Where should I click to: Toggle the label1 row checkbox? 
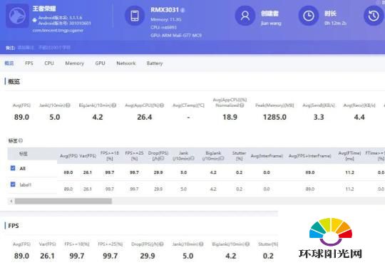[x=13, y=185]
